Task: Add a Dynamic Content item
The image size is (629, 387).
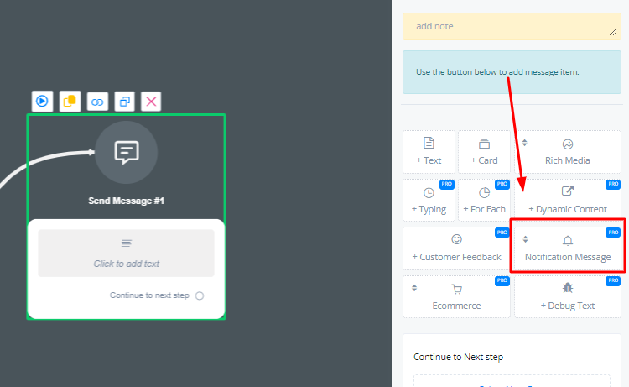Action: (x=567, y=201)
